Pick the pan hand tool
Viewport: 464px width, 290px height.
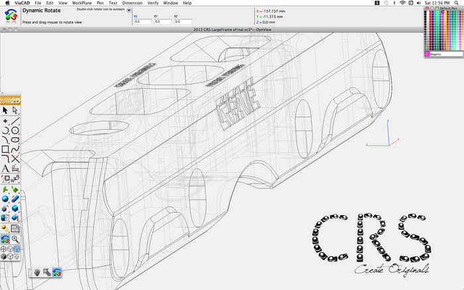point(38,271)
